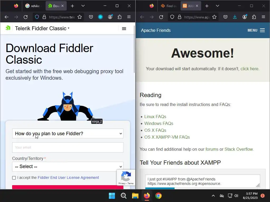Click the Telerik page vertical scrollbar
The image size is (270, 202).
[134, 49]
